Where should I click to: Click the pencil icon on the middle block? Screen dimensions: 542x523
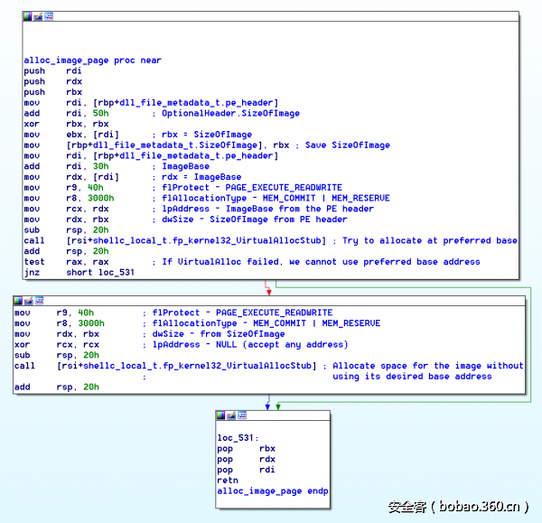coord(28,300)
